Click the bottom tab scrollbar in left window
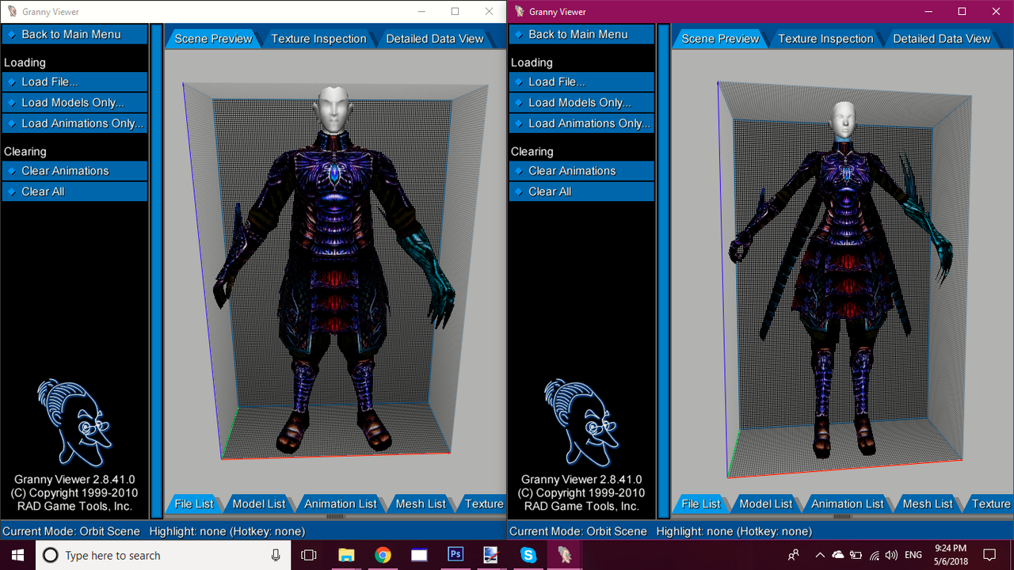Viewport: 1014px width, 570px height. click(x=335, y=517)
